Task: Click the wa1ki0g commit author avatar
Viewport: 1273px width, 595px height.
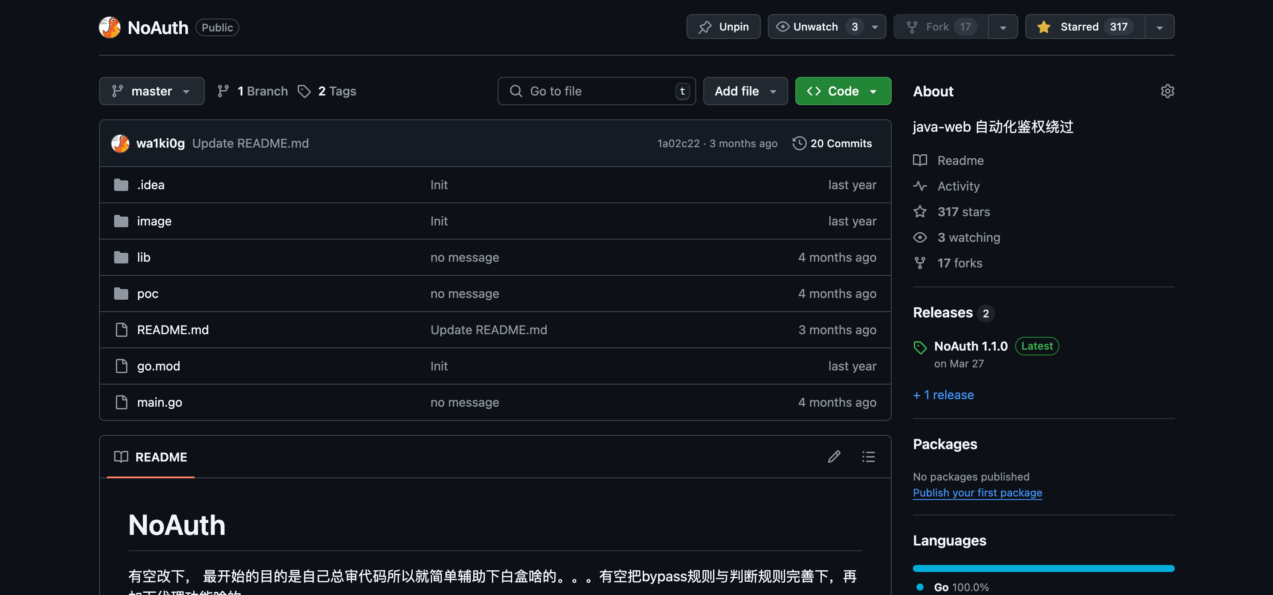Action: tap(120, 143)
